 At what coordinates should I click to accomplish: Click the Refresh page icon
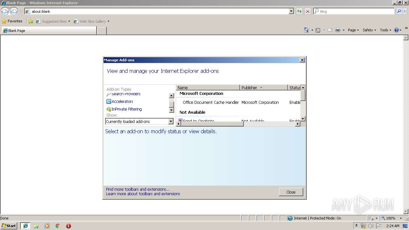click(299, 11)
